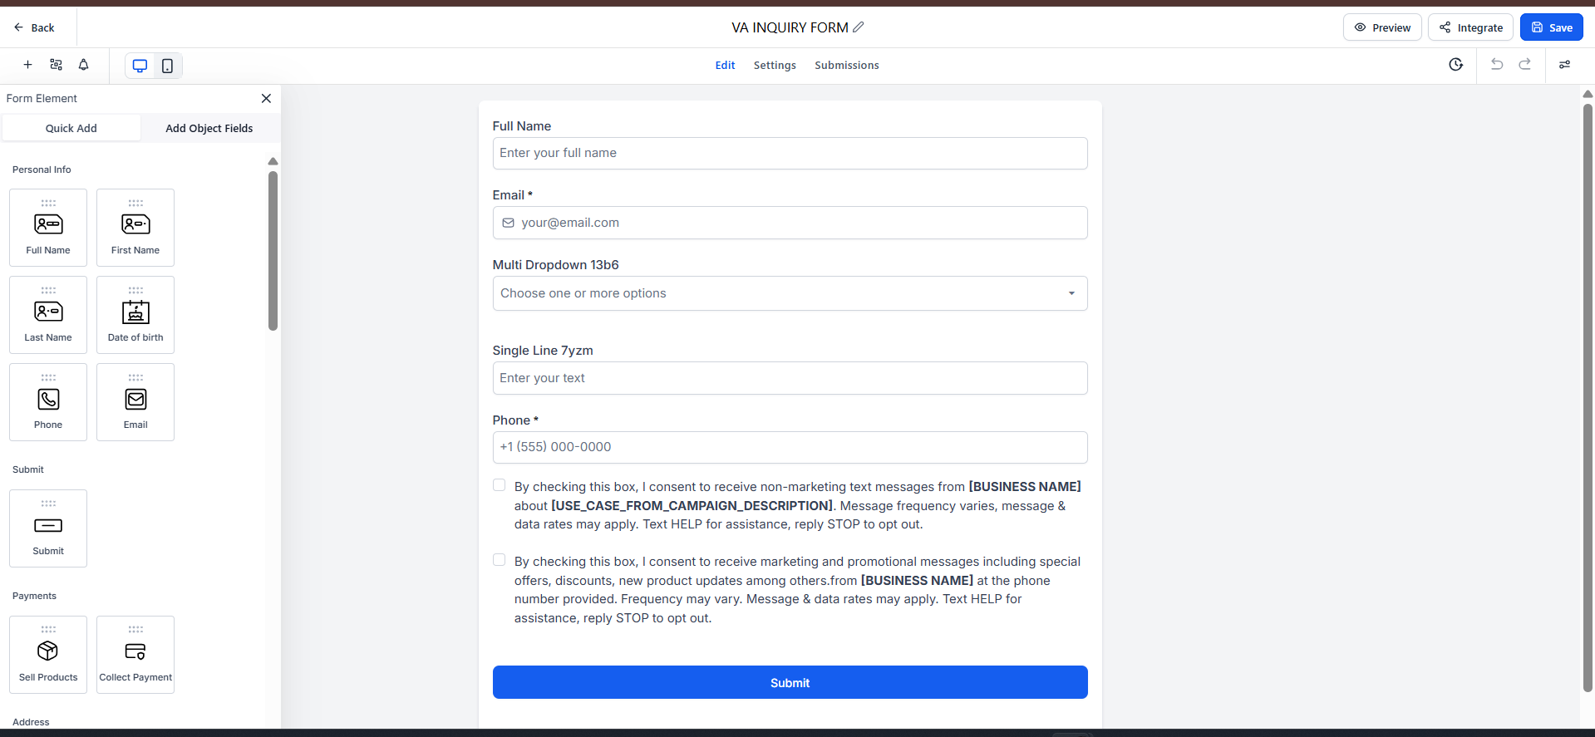Screen dimensions: 1595x737
Task: Open styles sliders icon at top right
Action: tap(1564, 65)
